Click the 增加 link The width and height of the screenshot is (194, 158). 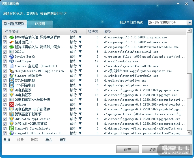click(7, 140)
